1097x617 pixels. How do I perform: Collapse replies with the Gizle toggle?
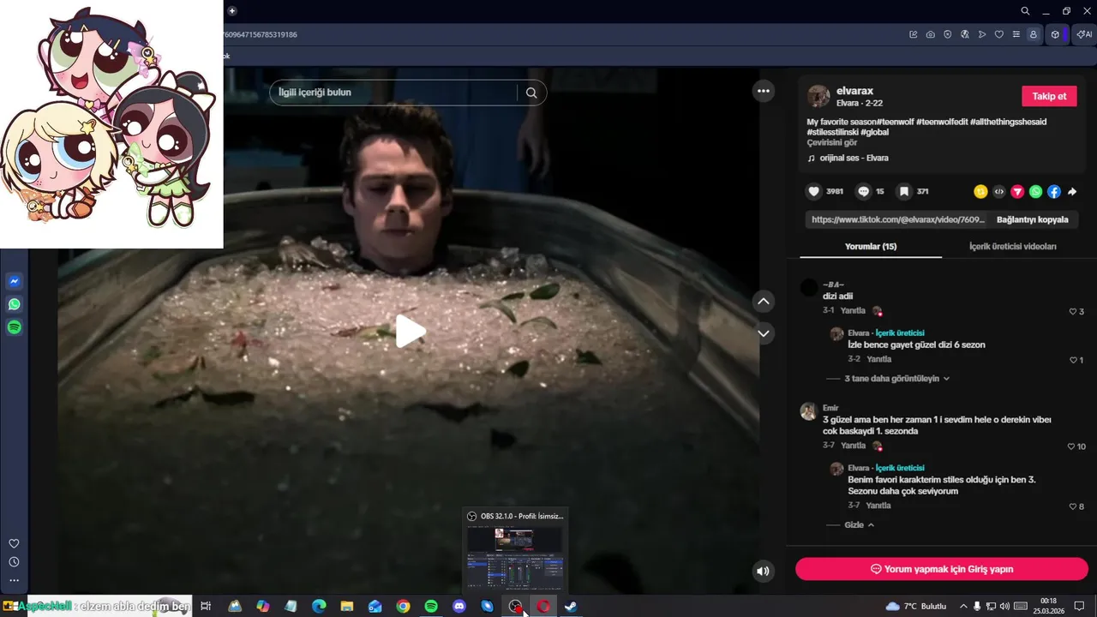coord(859,524)
